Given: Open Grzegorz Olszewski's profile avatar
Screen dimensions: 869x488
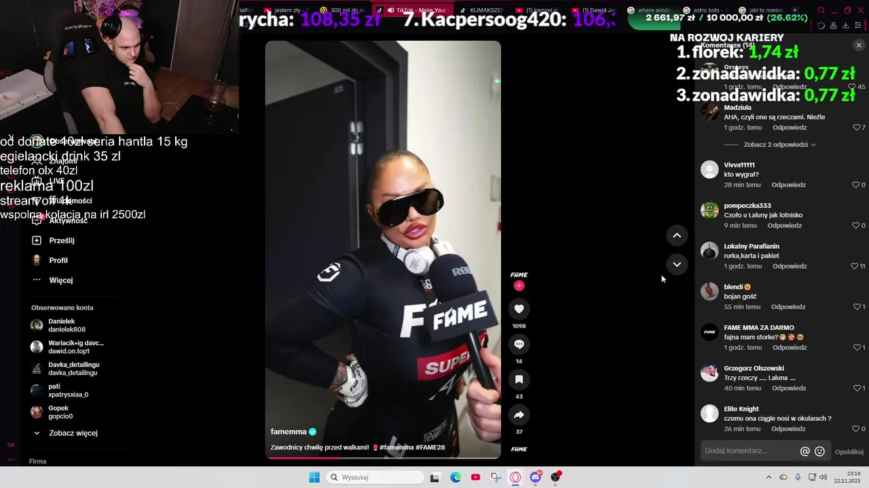Looking at the screenshot, I should [x=709, y=373].
